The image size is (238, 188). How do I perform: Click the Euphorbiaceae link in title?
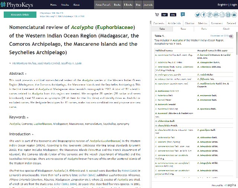click(x=115, y=27)
